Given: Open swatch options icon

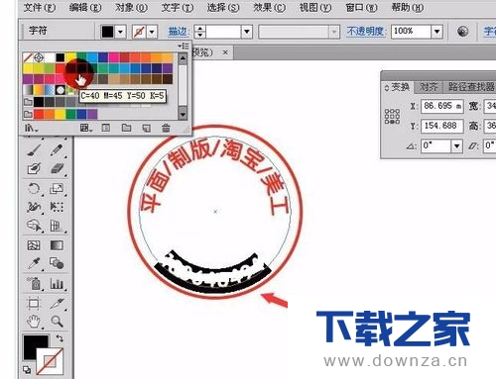Looking at the screenshot, I should 106,128.
